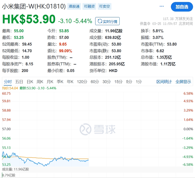This screenshot has height=178, width=195.
Task: Click the 加自选 button
Action: pos(181,7)
